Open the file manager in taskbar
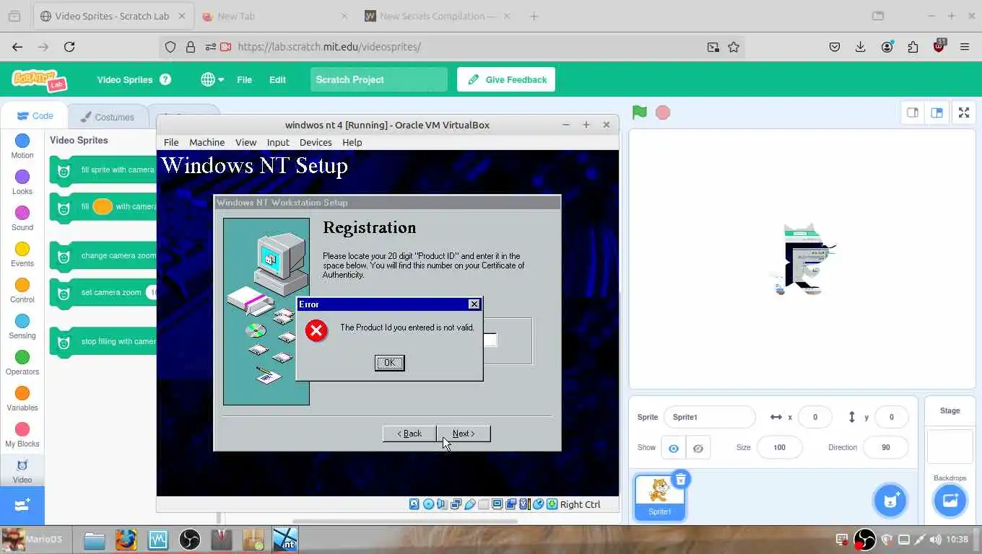The height and width of the screenshot is (554, 982). [94, 540]
